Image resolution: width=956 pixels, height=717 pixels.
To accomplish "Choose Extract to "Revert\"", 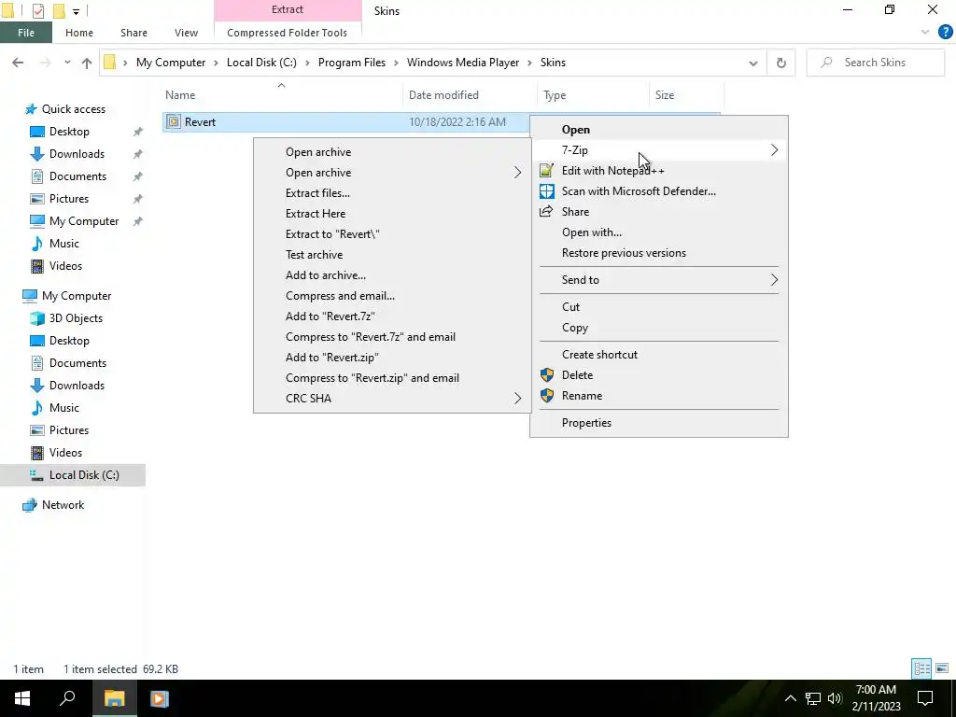I will (332, 234).
